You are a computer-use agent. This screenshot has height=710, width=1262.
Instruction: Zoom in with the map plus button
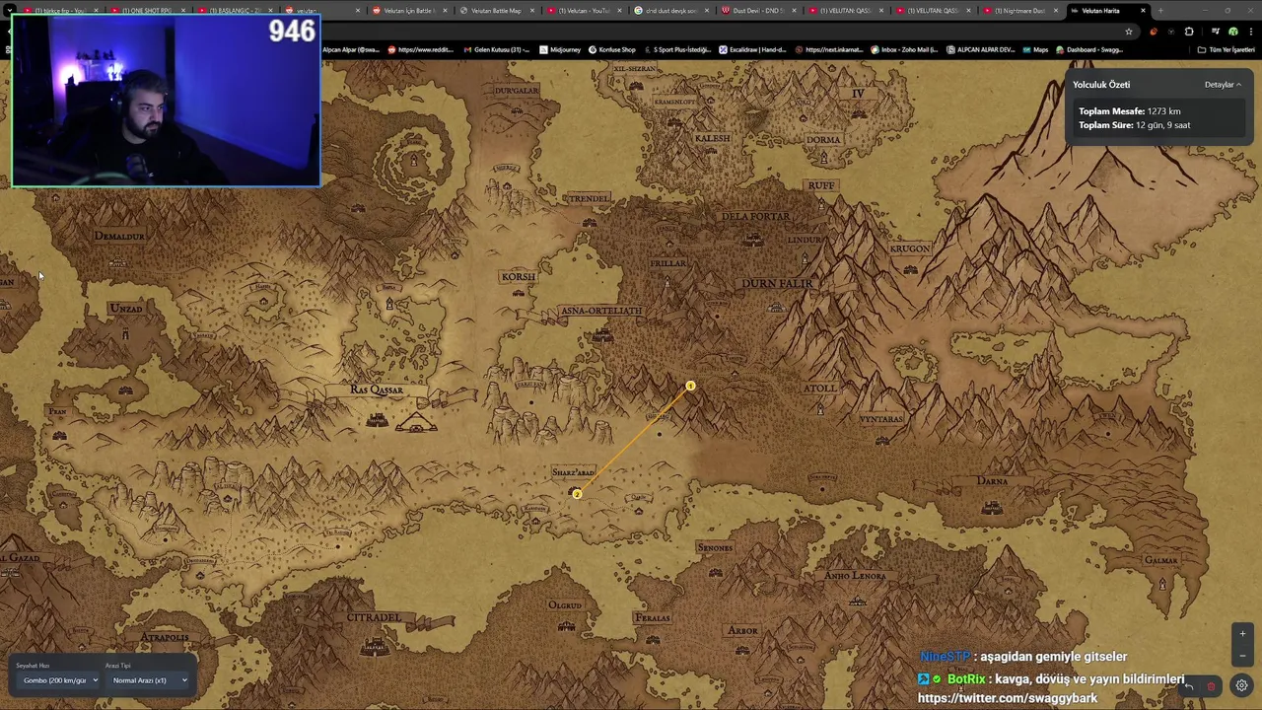(1242, 634)
